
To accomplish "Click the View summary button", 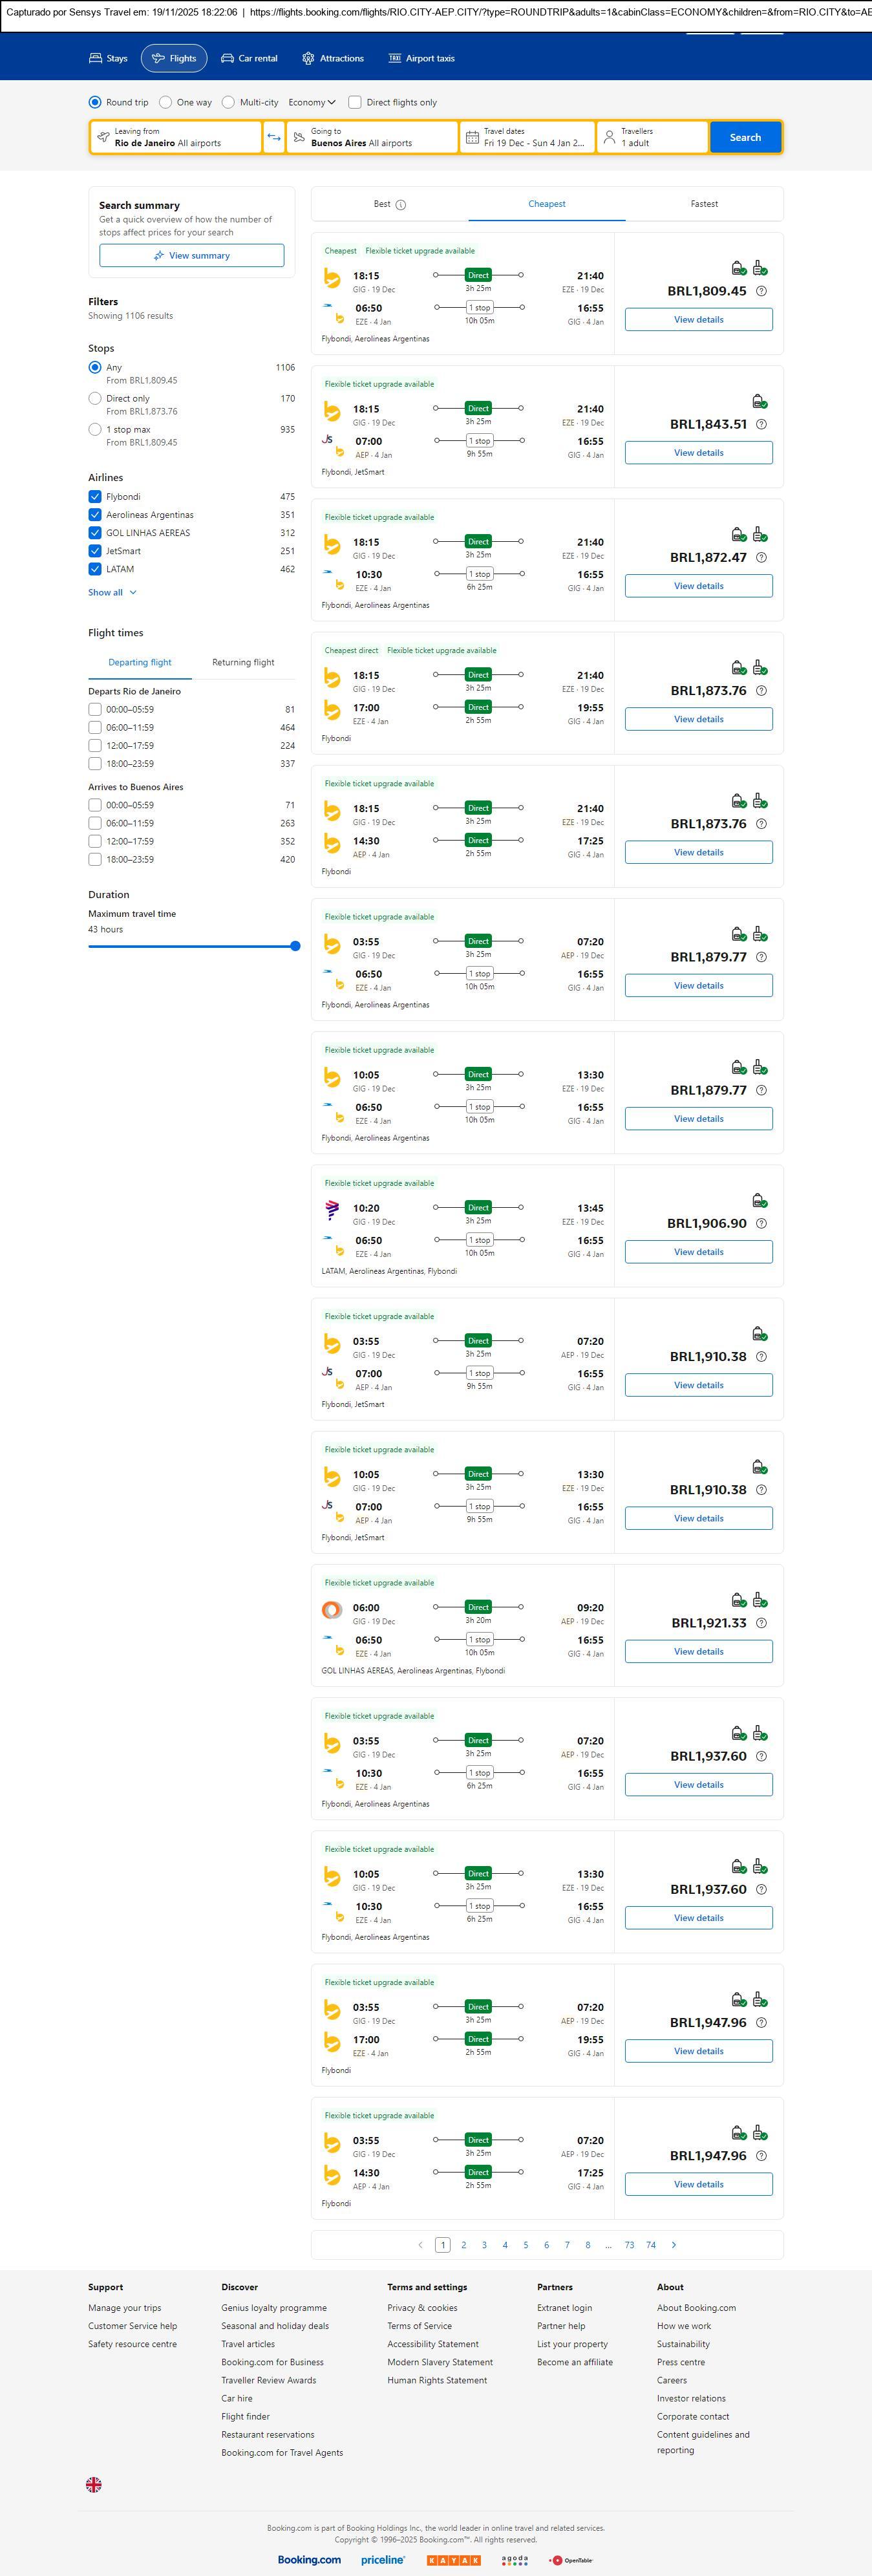I will 191,256.
